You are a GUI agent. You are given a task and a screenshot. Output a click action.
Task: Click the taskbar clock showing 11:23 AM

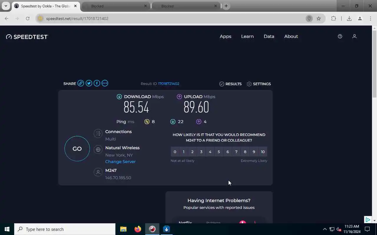[x=352, y=229]
